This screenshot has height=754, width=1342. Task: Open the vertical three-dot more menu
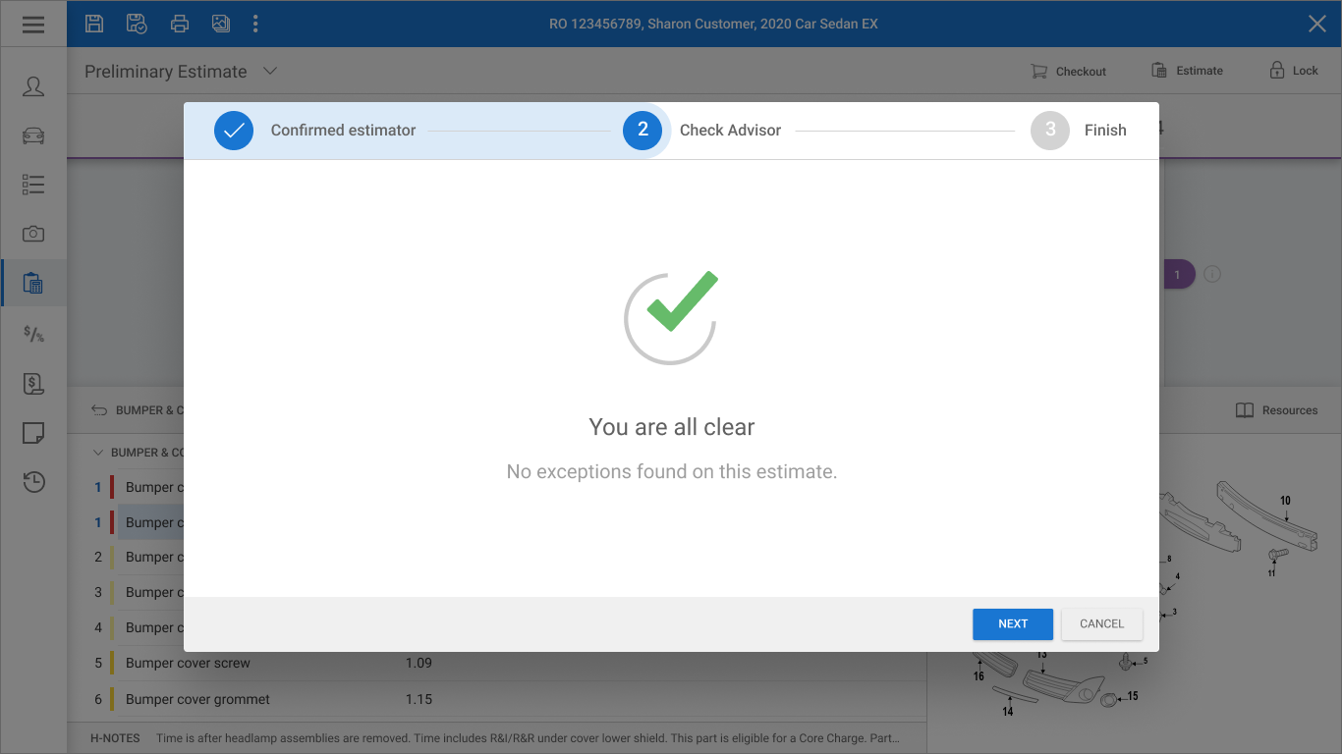(x=255, y=24)
